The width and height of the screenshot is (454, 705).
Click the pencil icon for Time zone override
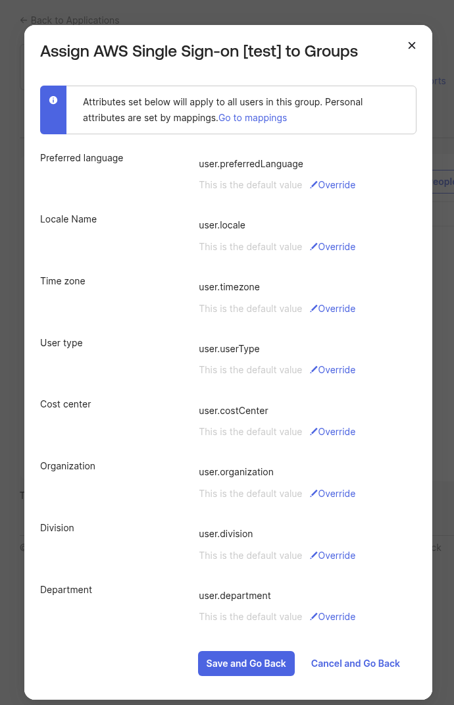pos(314,309)
